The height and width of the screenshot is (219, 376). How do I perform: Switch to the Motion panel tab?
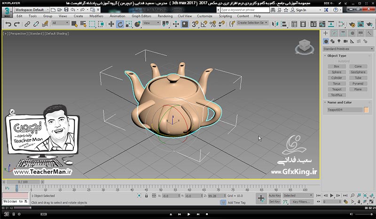tap(352, 33)
